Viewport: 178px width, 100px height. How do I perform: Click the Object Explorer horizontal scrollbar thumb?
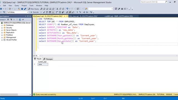tap(9, 94)
